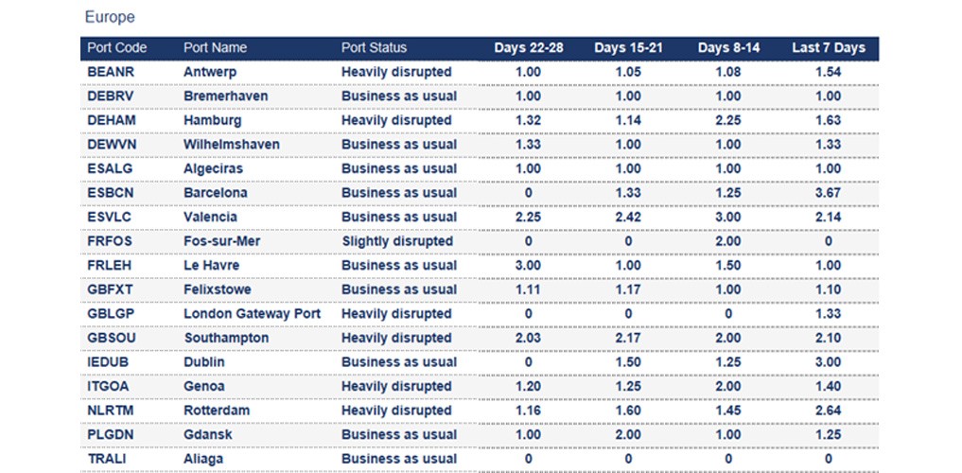Click the Europe section heading
Image resolution: width=962 pixels, height=473 pixels.
point(110,17)
